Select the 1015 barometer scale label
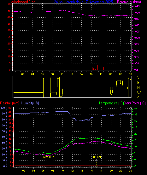 pos(137,19)
